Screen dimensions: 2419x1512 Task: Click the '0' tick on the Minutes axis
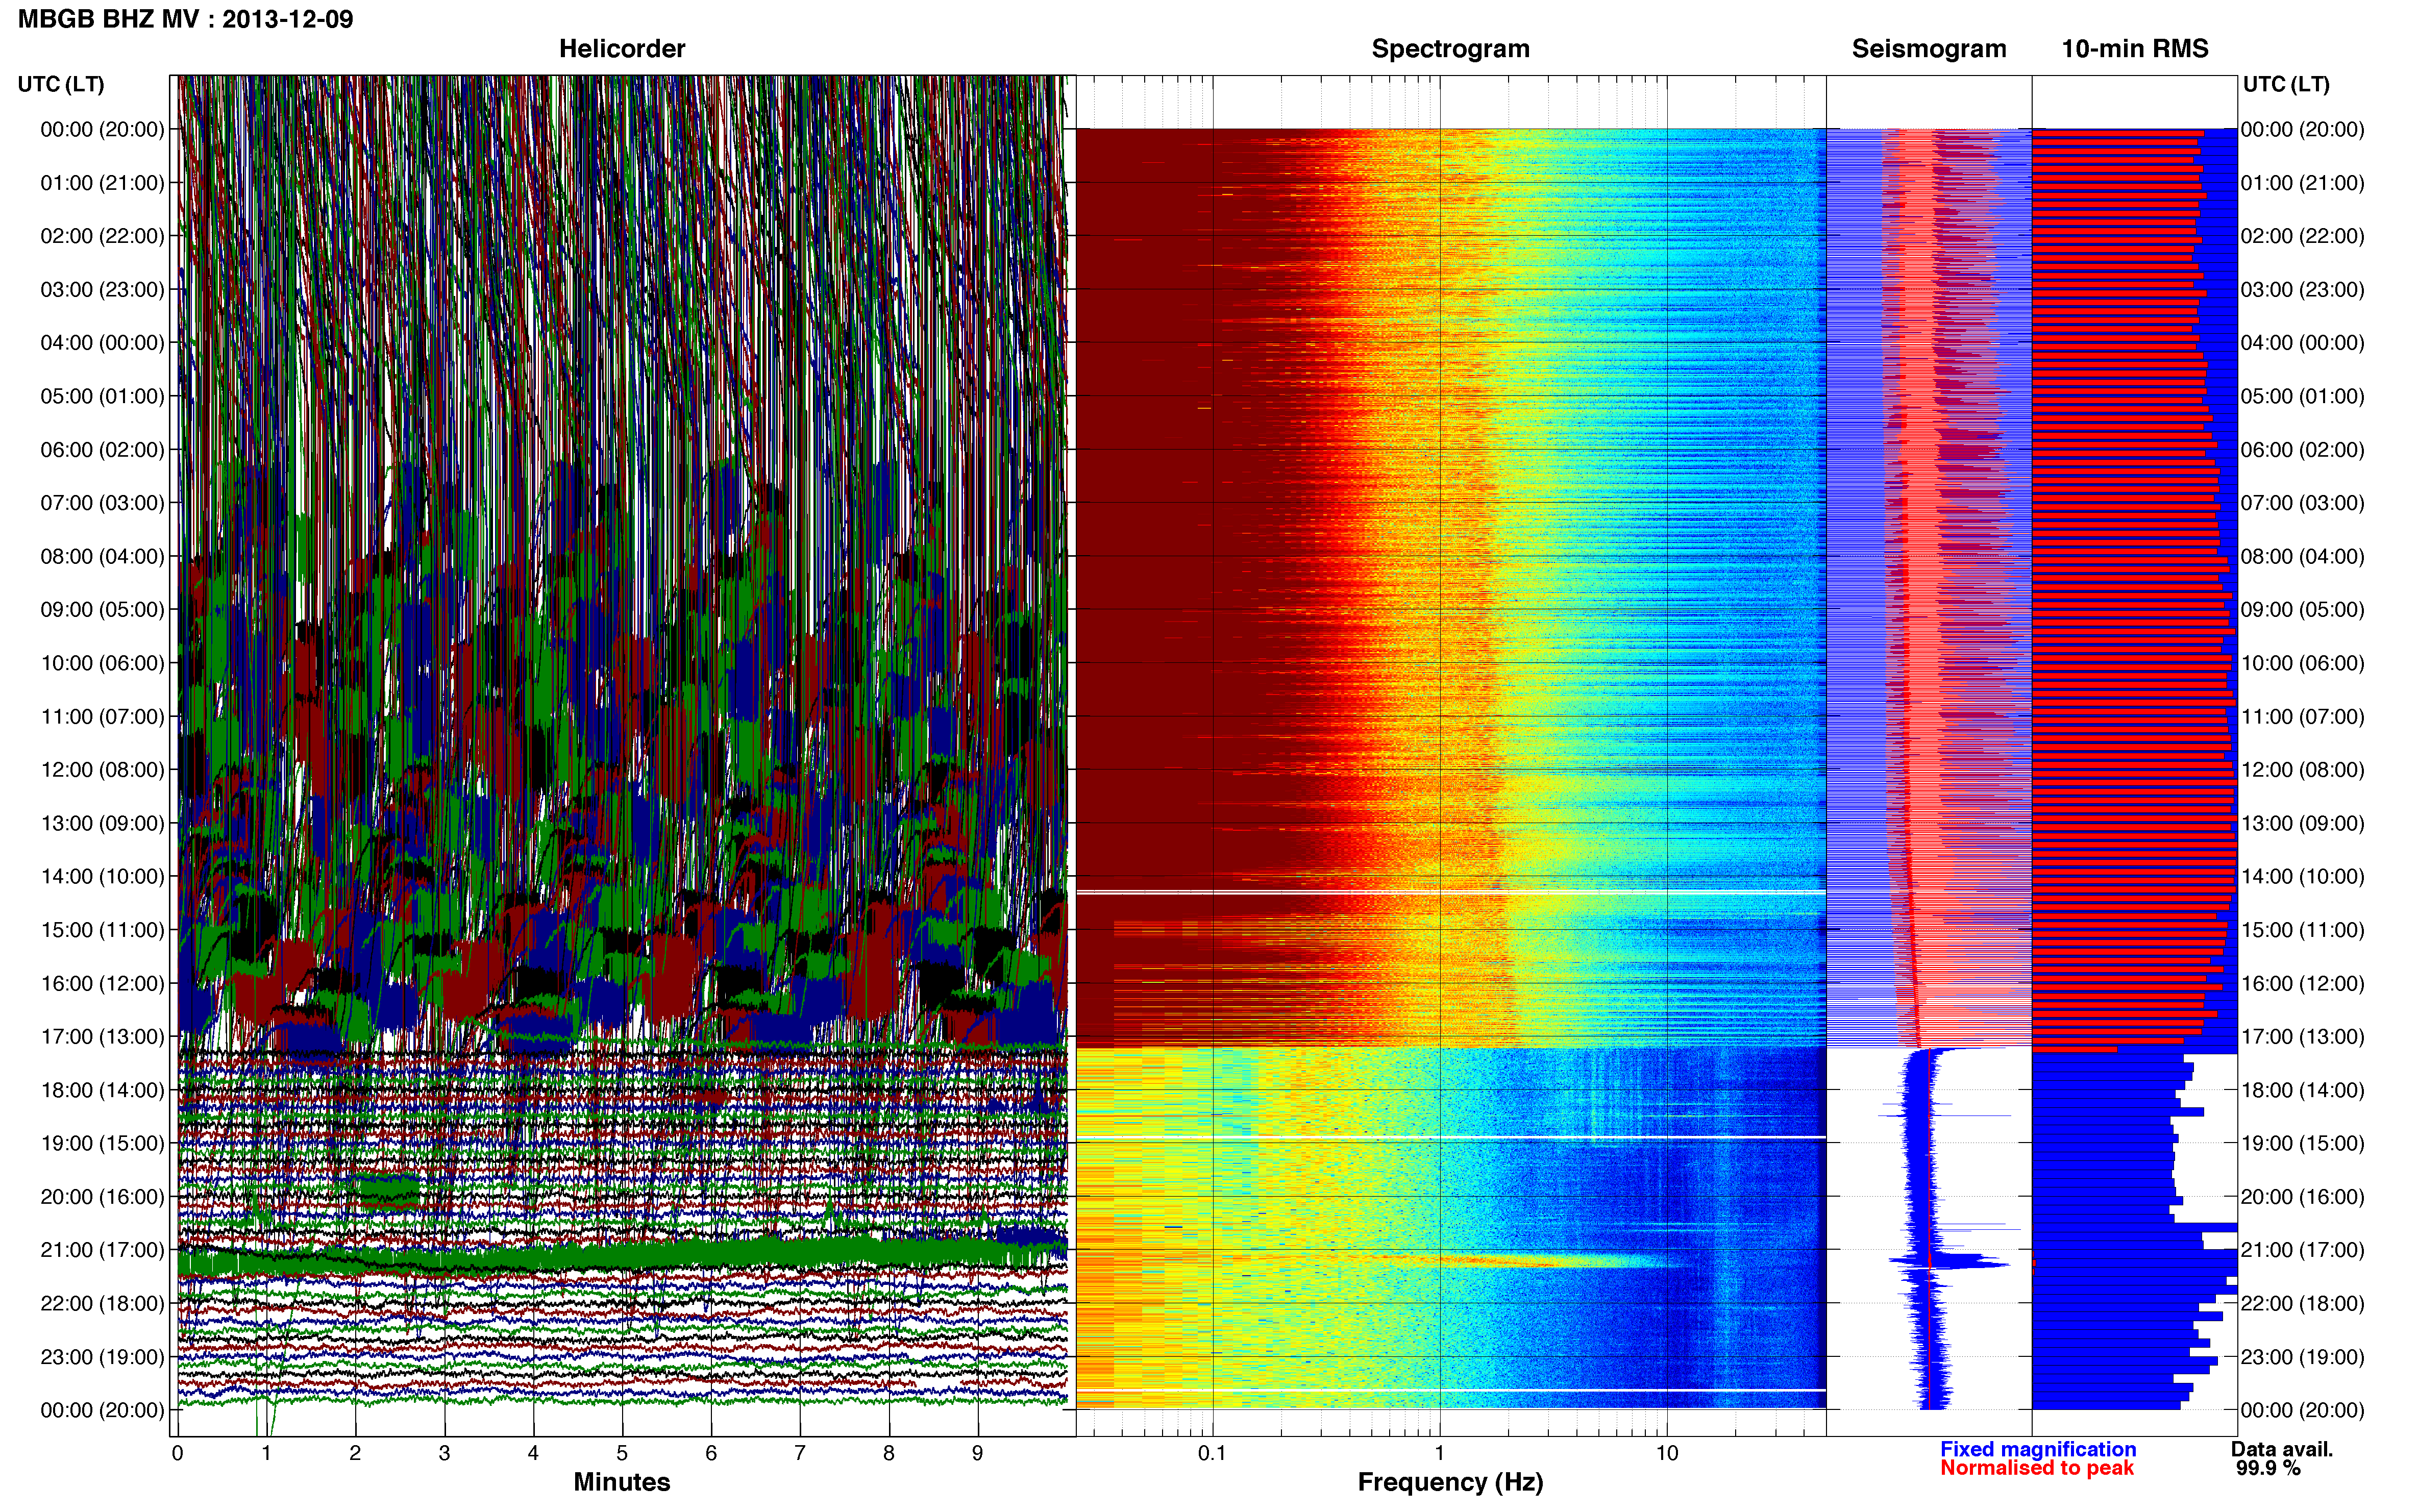(177, 1453)
